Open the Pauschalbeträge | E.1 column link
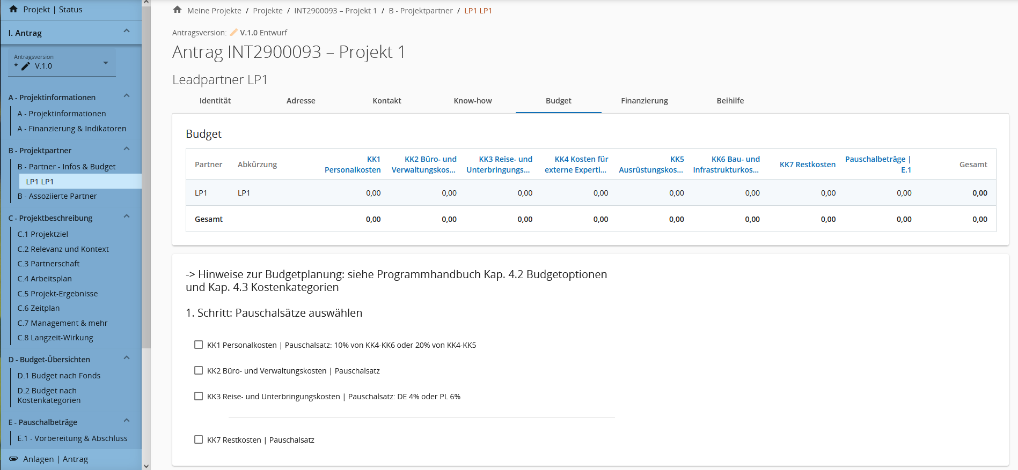The height and width of the screenshot is (470, 1018). (878, 165)
